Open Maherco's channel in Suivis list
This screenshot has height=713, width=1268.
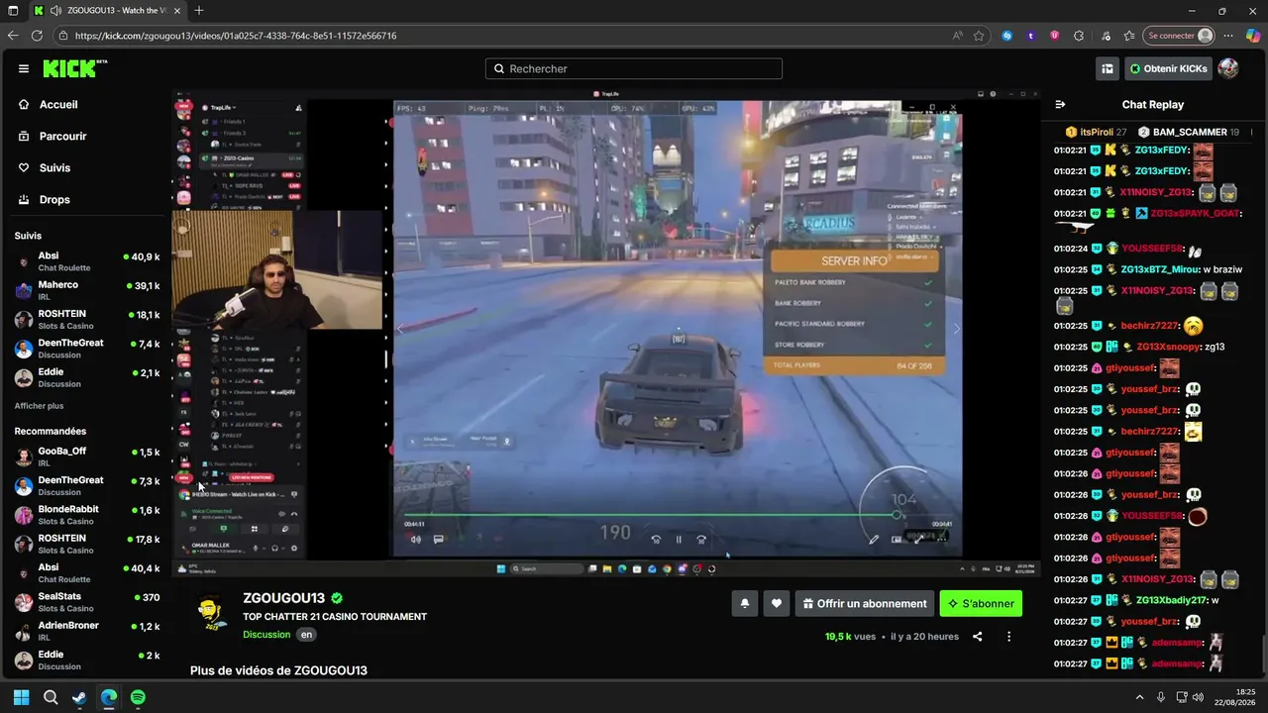(87, 291)
